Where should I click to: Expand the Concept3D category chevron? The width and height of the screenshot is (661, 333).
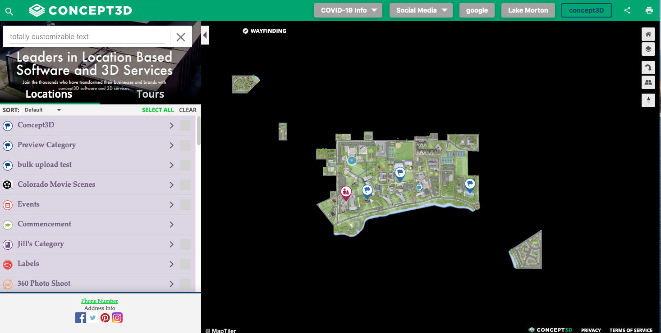[x=171, y=126]
